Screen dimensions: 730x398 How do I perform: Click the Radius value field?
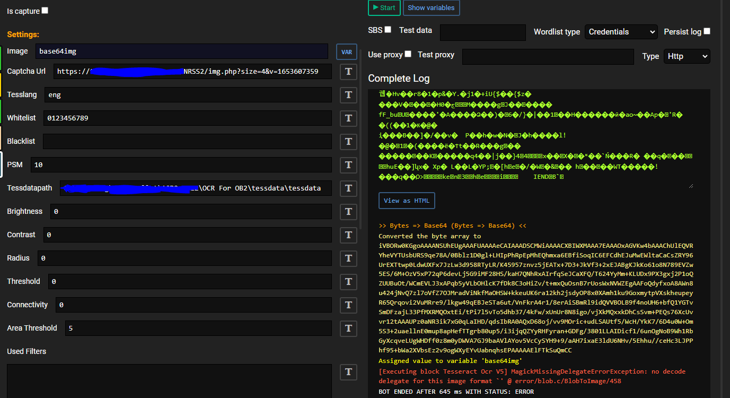184,258
